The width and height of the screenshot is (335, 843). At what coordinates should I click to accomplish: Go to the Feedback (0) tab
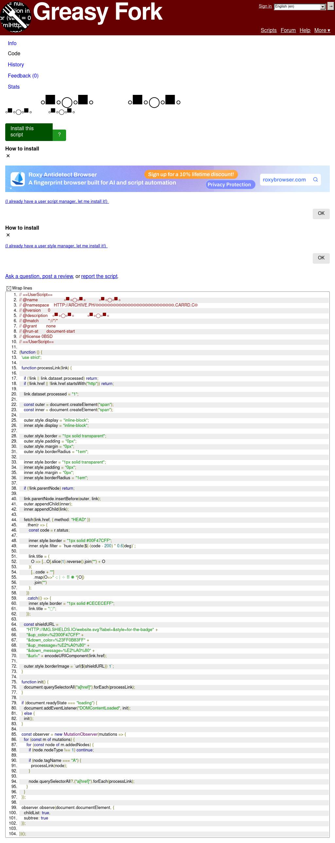coord(23,76)
